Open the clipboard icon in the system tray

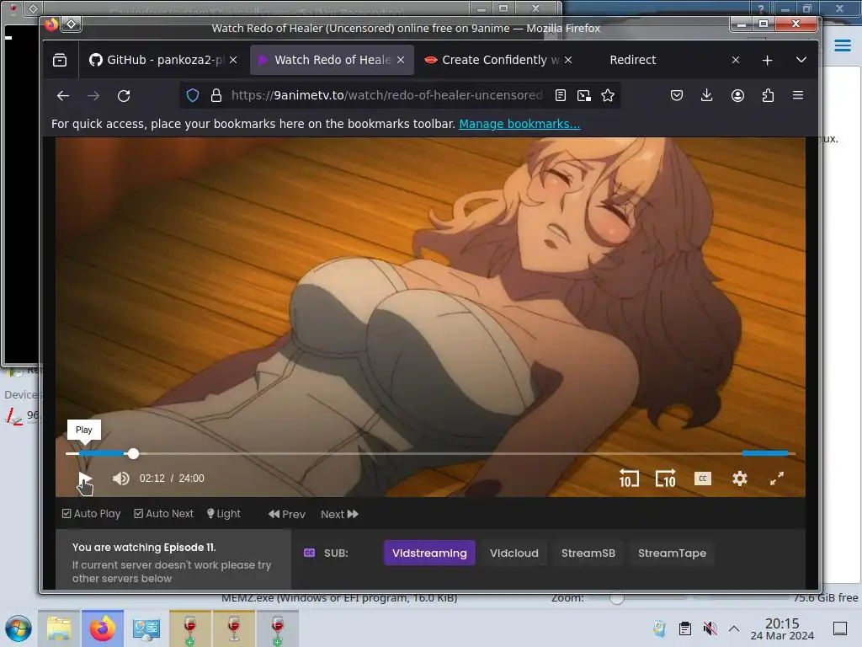[x=685, y=628]
